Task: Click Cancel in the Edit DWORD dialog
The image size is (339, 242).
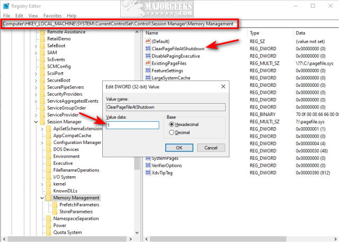Action: click(211, 148)
